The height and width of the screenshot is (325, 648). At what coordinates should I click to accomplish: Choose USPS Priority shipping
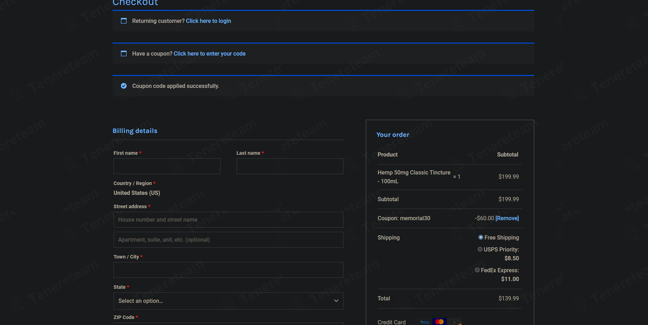coord(480,249)
